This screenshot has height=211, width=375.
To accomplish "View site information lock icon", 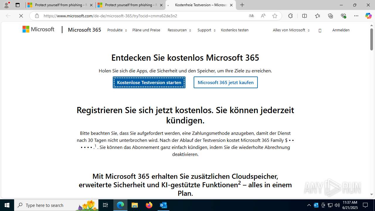I will click(x=37, y=16).
